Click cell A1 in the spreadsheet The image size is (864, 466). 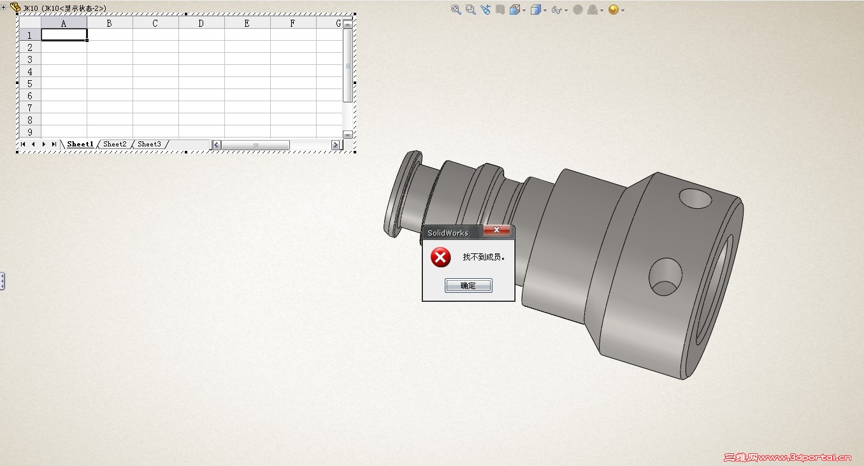pyautogui.click(x=64, y=35)
